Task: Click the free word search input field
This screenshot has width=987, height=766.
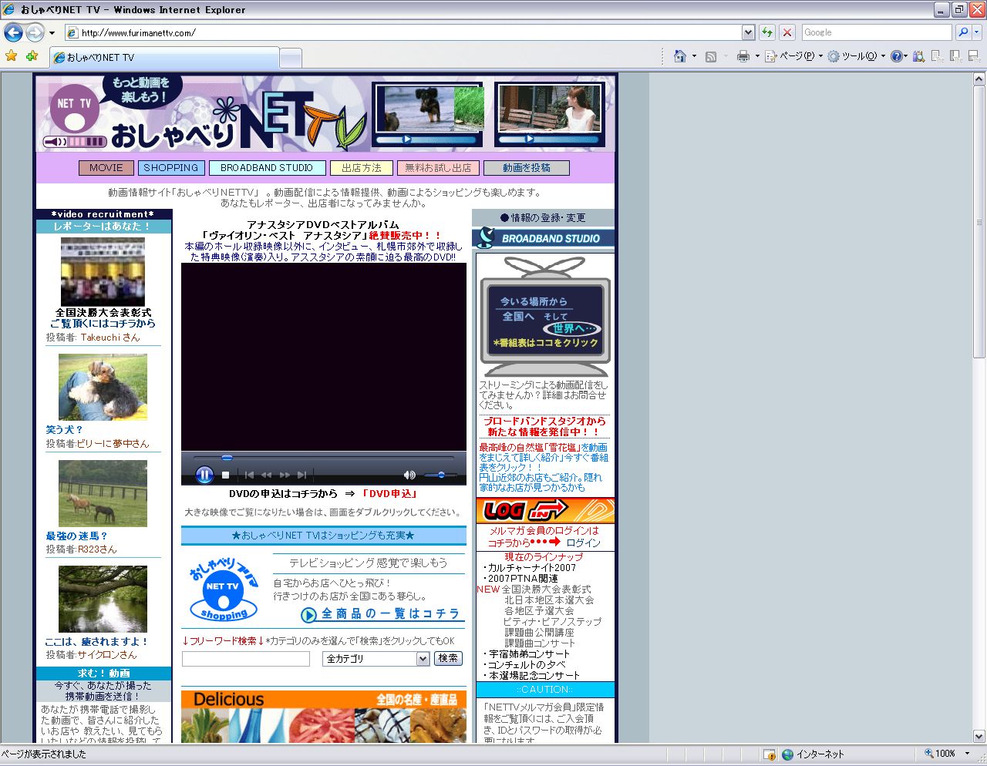Action: point(246,659)
